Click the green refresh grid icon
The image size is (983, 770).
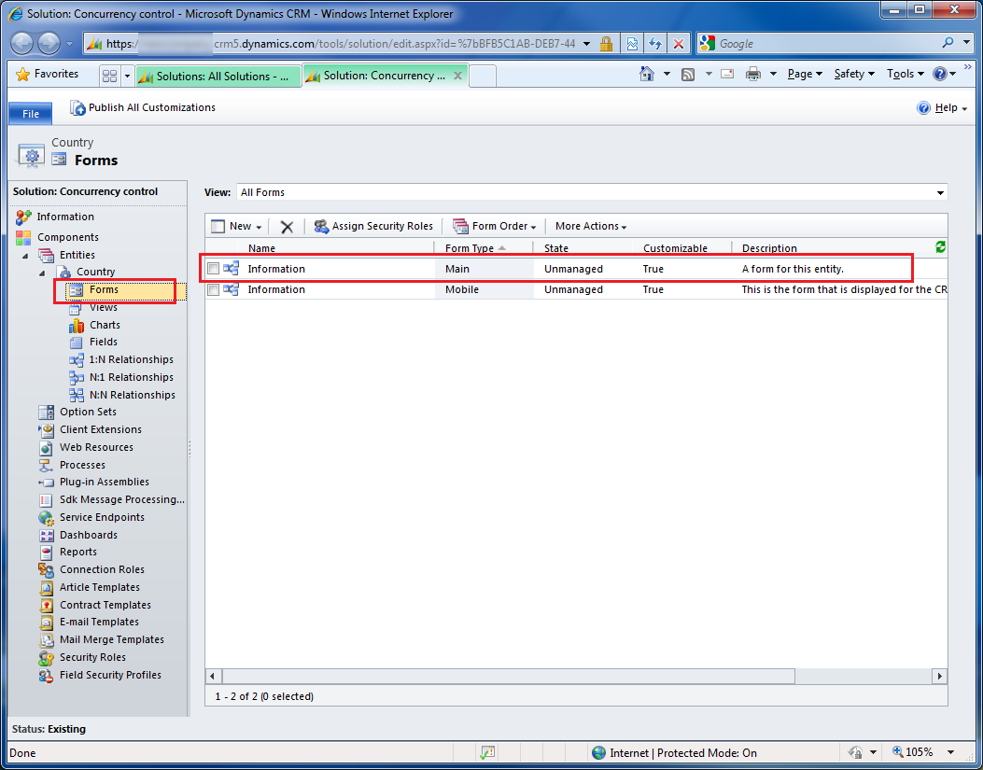click(940, 247)
